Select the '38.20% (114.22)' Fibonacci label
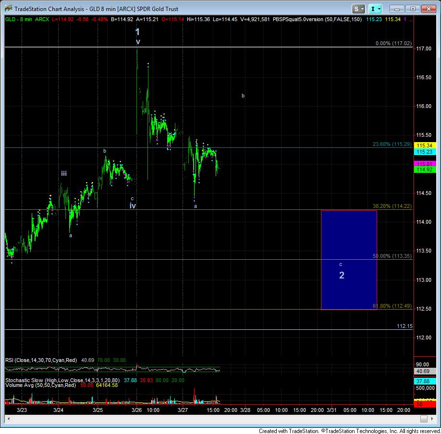This screenshot has height=434, width=441. click(x=392, y=206)
